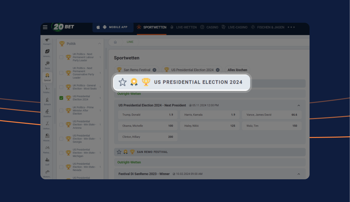350x202 pixels.
Task: Click the Politik sidebar scrollbar
Action: click(x=106, y=58)
